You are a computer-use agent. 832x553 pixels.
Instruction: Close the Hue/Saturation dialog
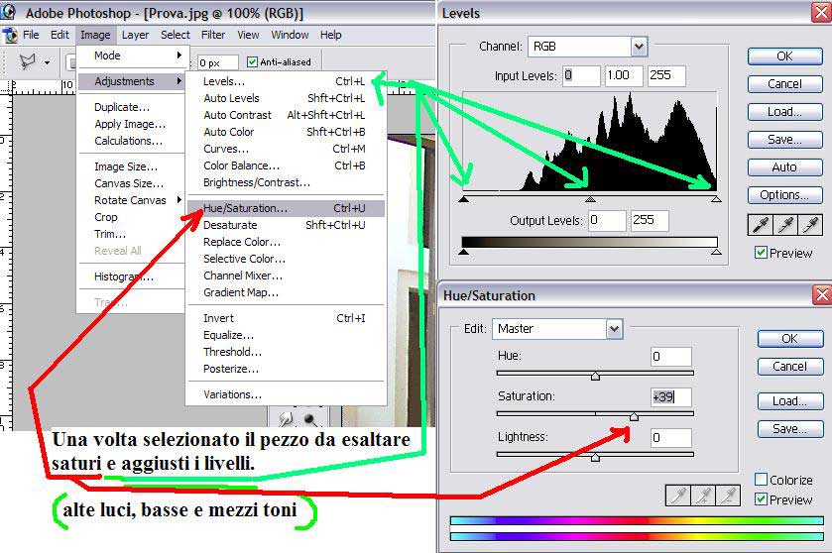821,294
